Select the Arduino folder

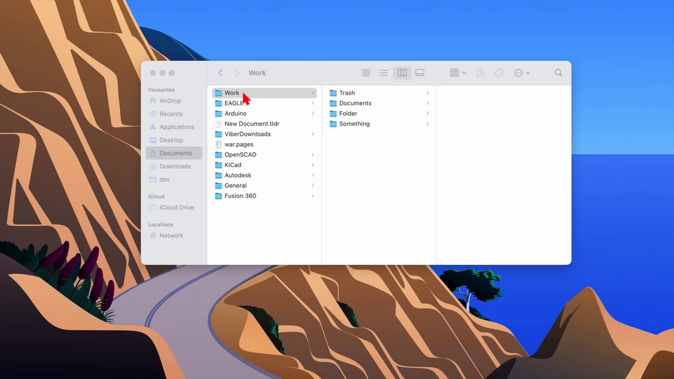click(x=264, y=113)
